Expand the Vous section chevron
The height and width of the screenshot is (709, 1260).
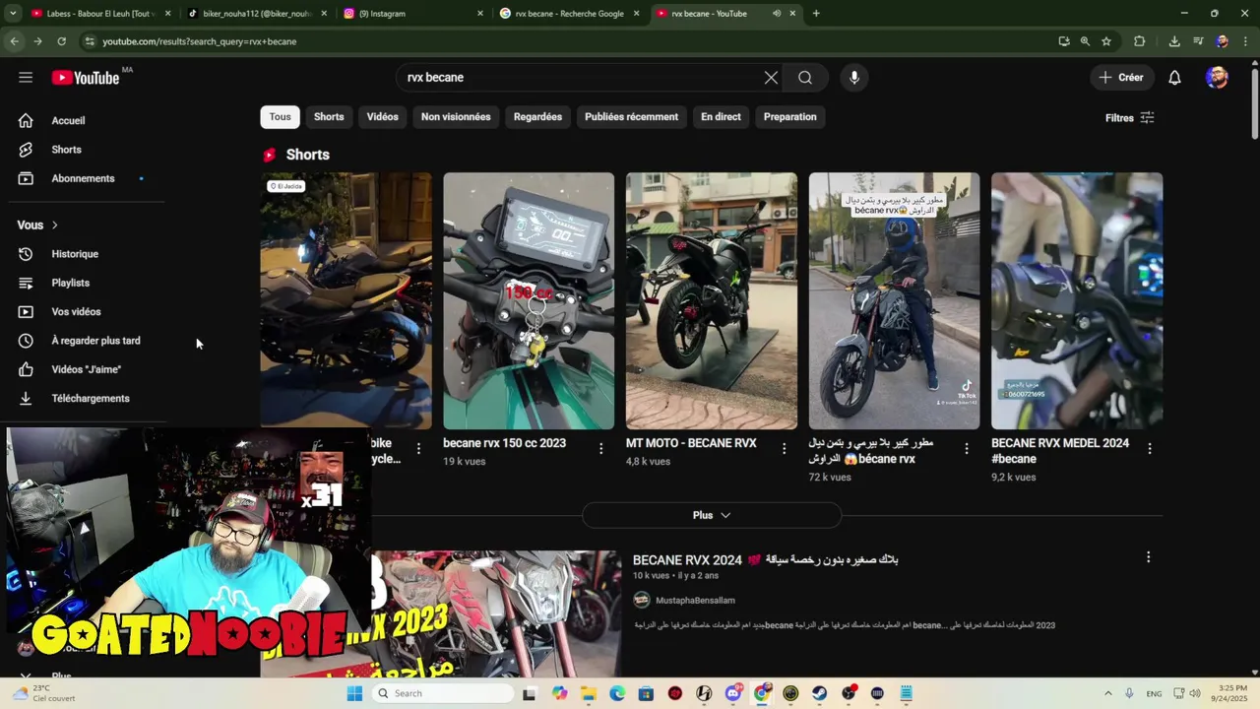coord(54,226)
